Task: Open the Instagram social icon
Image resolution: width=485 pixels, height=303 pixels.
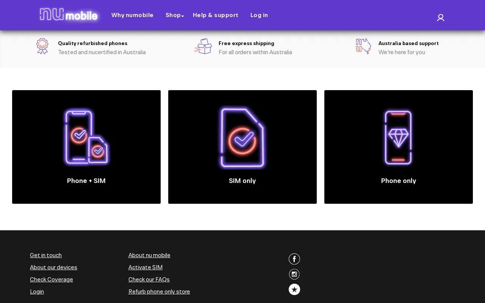Action: (294, 273)
